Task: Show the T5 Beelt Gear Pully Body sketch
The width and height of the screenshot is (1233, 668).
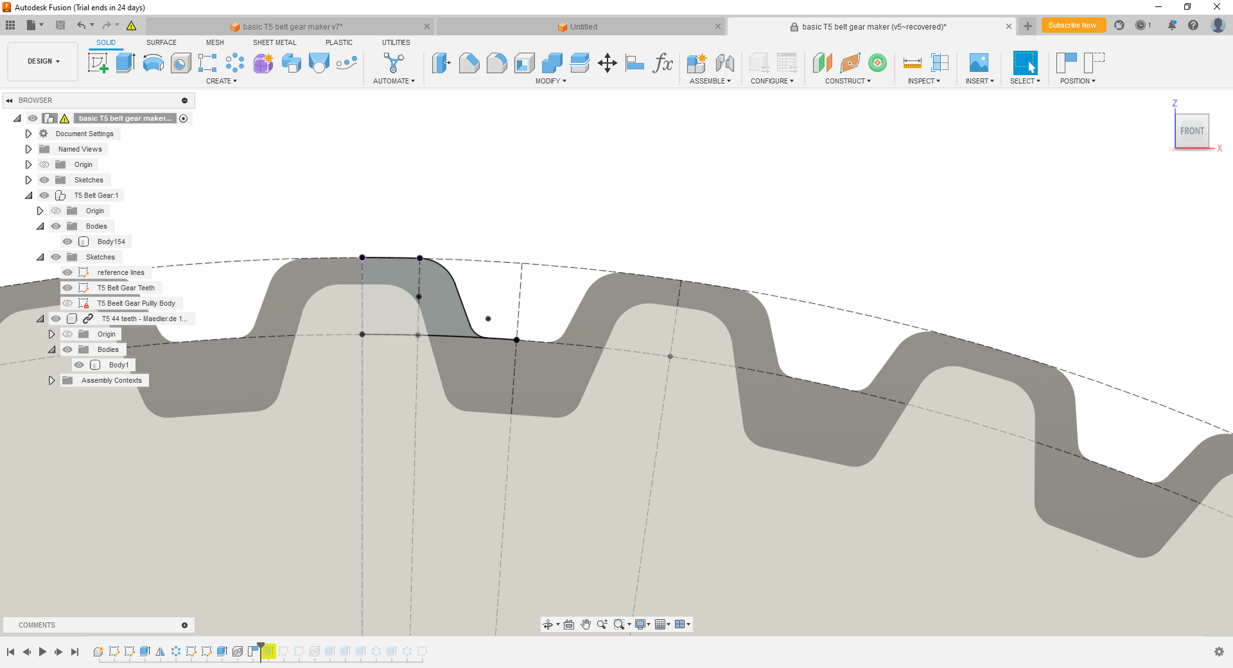Action: click(x=67, y=303)
